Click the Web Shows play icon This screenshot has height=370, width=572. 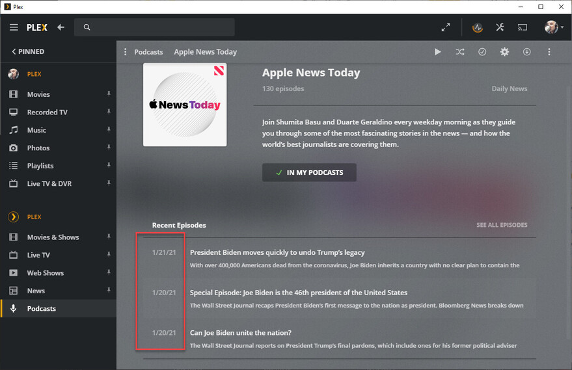14,273
